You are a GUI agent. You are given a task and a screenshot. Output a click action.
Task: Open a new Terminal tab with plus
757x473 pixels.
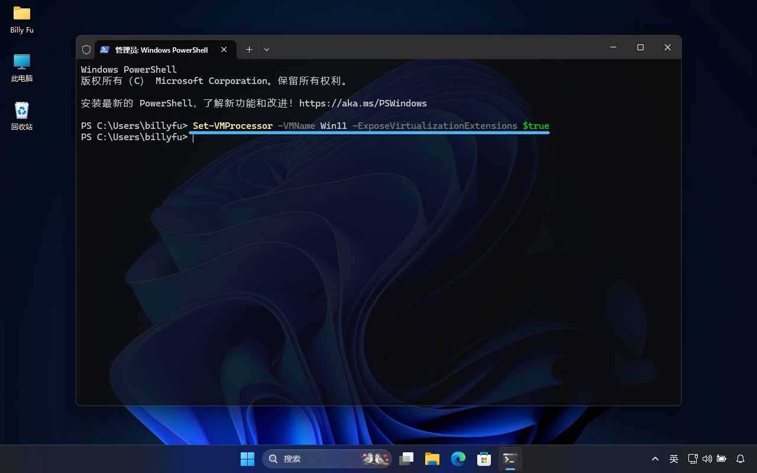[x=249, y=50]
